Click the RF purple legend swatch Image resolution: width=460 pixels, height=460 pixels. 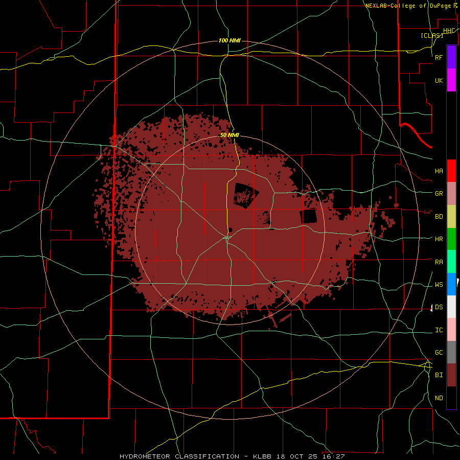click(451, 57)
